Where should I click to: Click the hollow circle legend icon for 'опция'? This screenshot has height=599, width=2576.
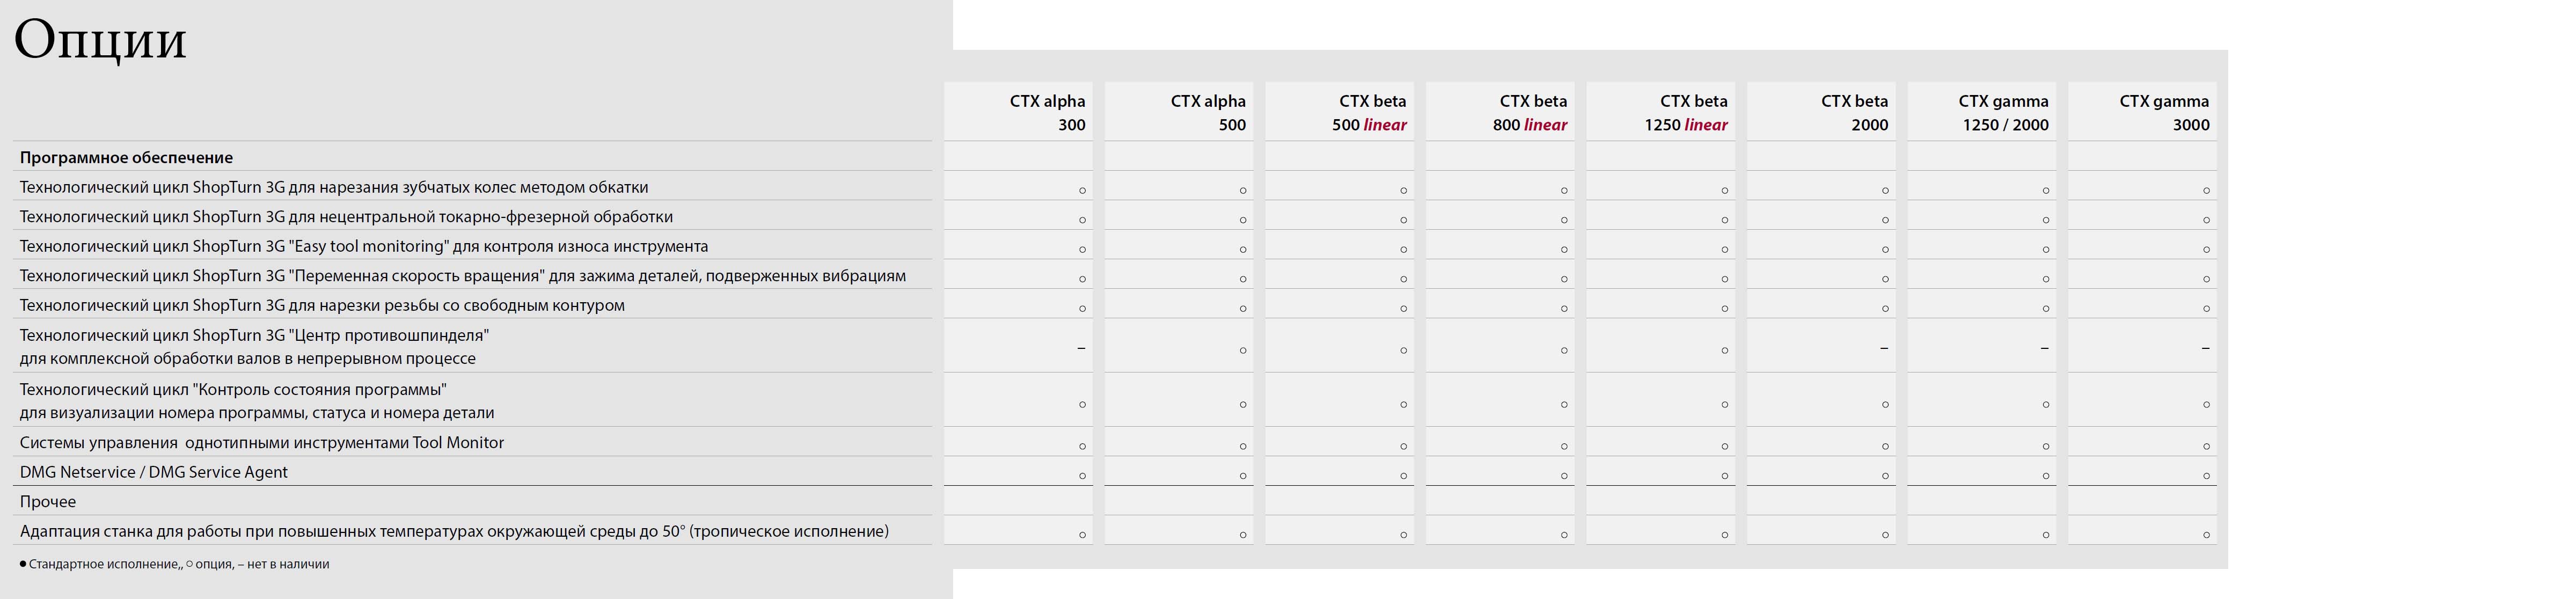pos(190,564)
